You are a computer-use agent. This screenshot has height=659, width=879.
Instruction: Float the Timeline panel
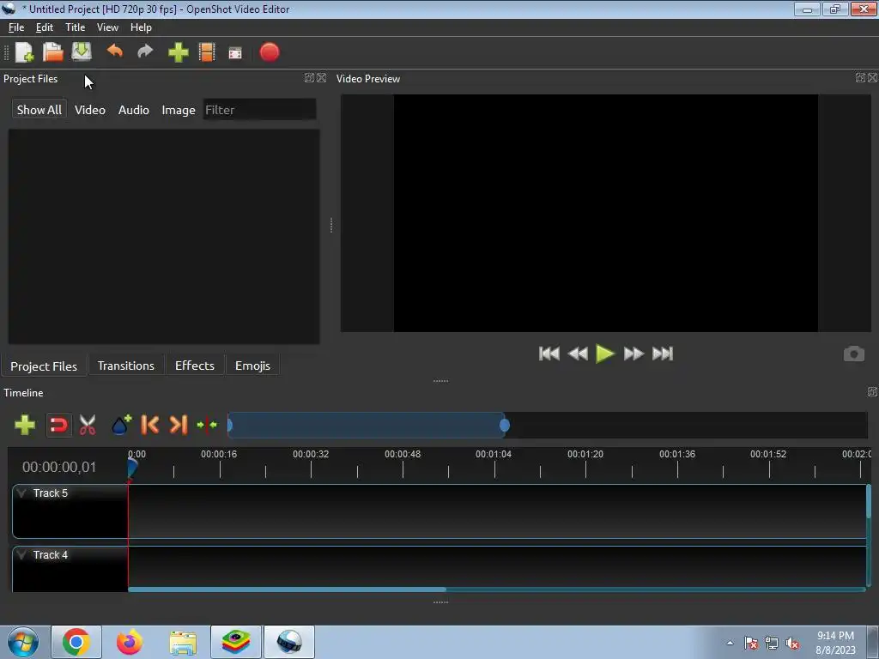872,391
